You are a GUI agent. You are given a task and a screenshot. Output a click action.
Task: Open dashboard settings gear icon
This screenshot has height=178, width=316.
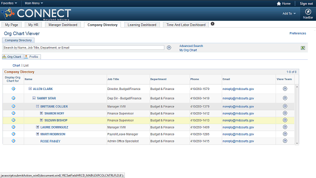coord(212,24)
